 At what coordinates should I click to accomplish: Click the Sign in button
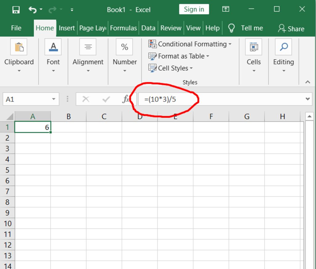194,9
